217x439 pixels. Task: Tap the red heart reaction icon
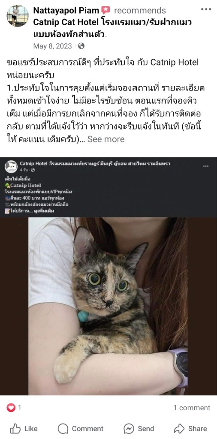(11, 408)
